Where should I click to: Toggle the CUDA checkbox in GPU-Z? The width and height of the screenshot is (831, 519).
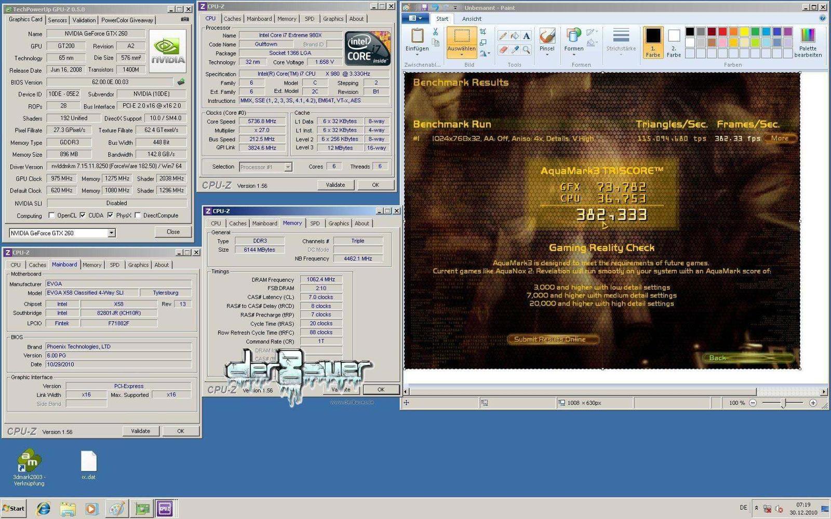(x=82, y=215)
